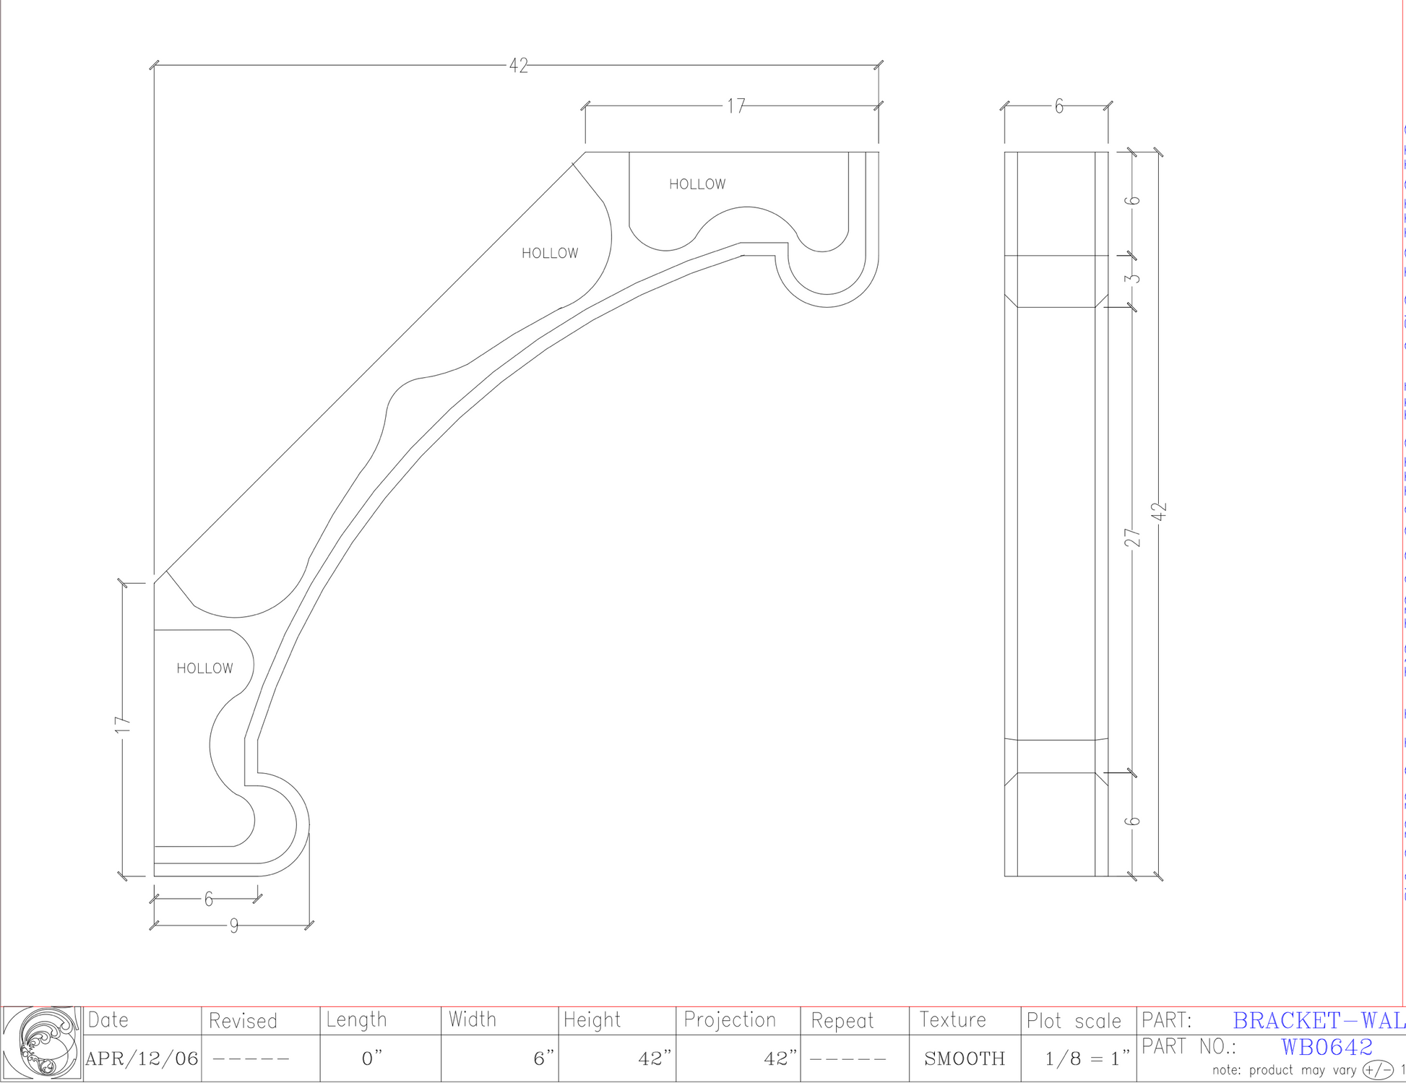Click the APR/12/06 date value
The image size is (1406, 1083).
(x=142, y=1059)
